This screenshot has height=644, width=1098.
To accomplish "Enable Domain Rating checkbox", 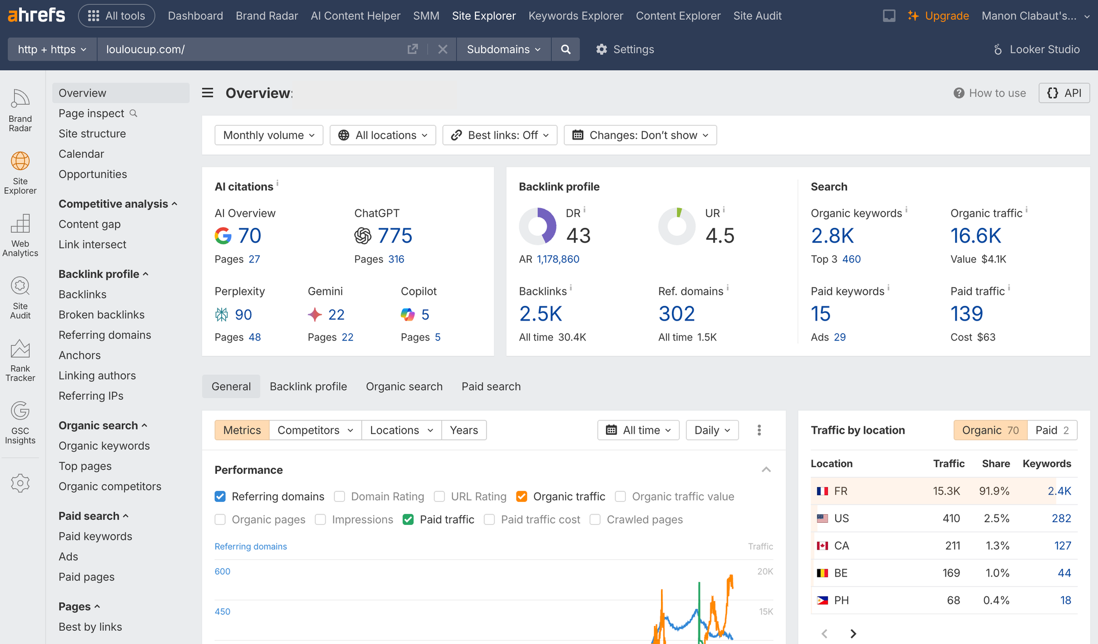I will point(340,497).
